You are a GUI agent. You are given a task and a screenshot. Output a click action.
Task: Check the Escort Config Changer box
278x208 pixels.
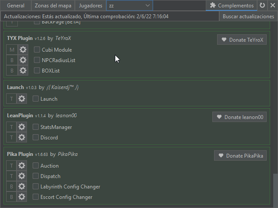(36, 197)
